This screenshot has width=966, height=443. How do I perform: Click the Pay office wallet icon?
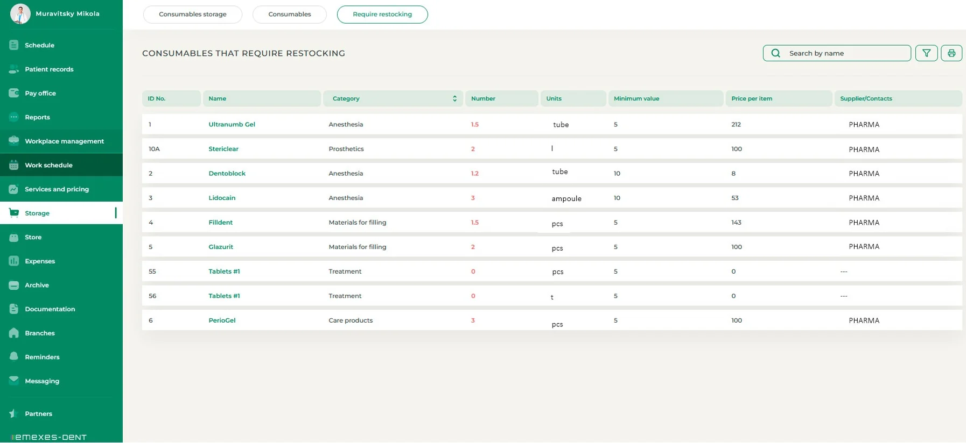pyautogui.click(x=14, y=93)
